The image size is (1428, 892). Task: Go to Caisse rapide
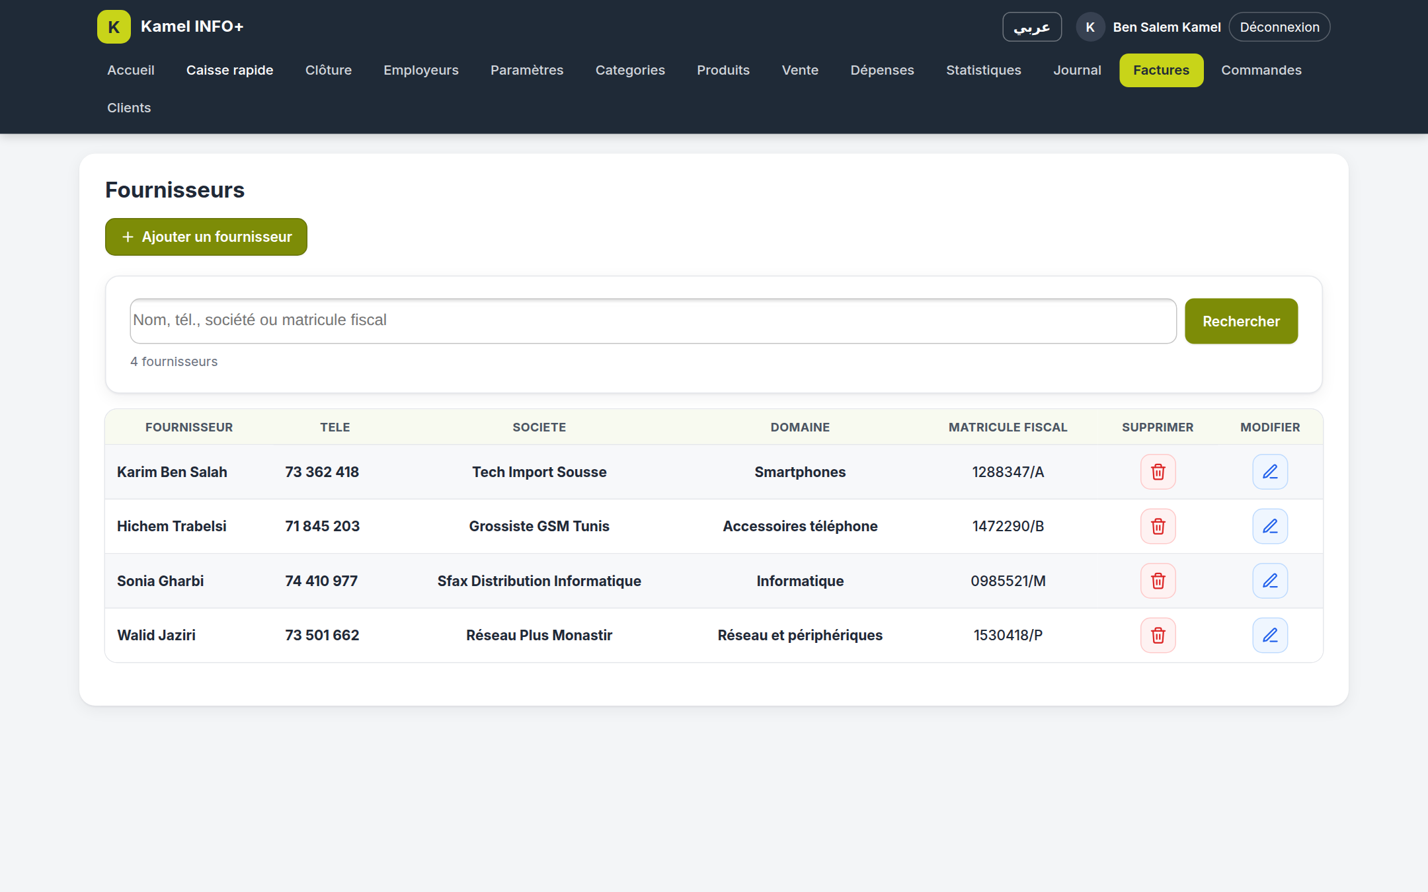(229, 70)
